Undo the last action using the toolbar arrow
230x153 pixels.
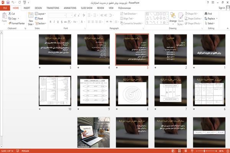click(13, 2)
